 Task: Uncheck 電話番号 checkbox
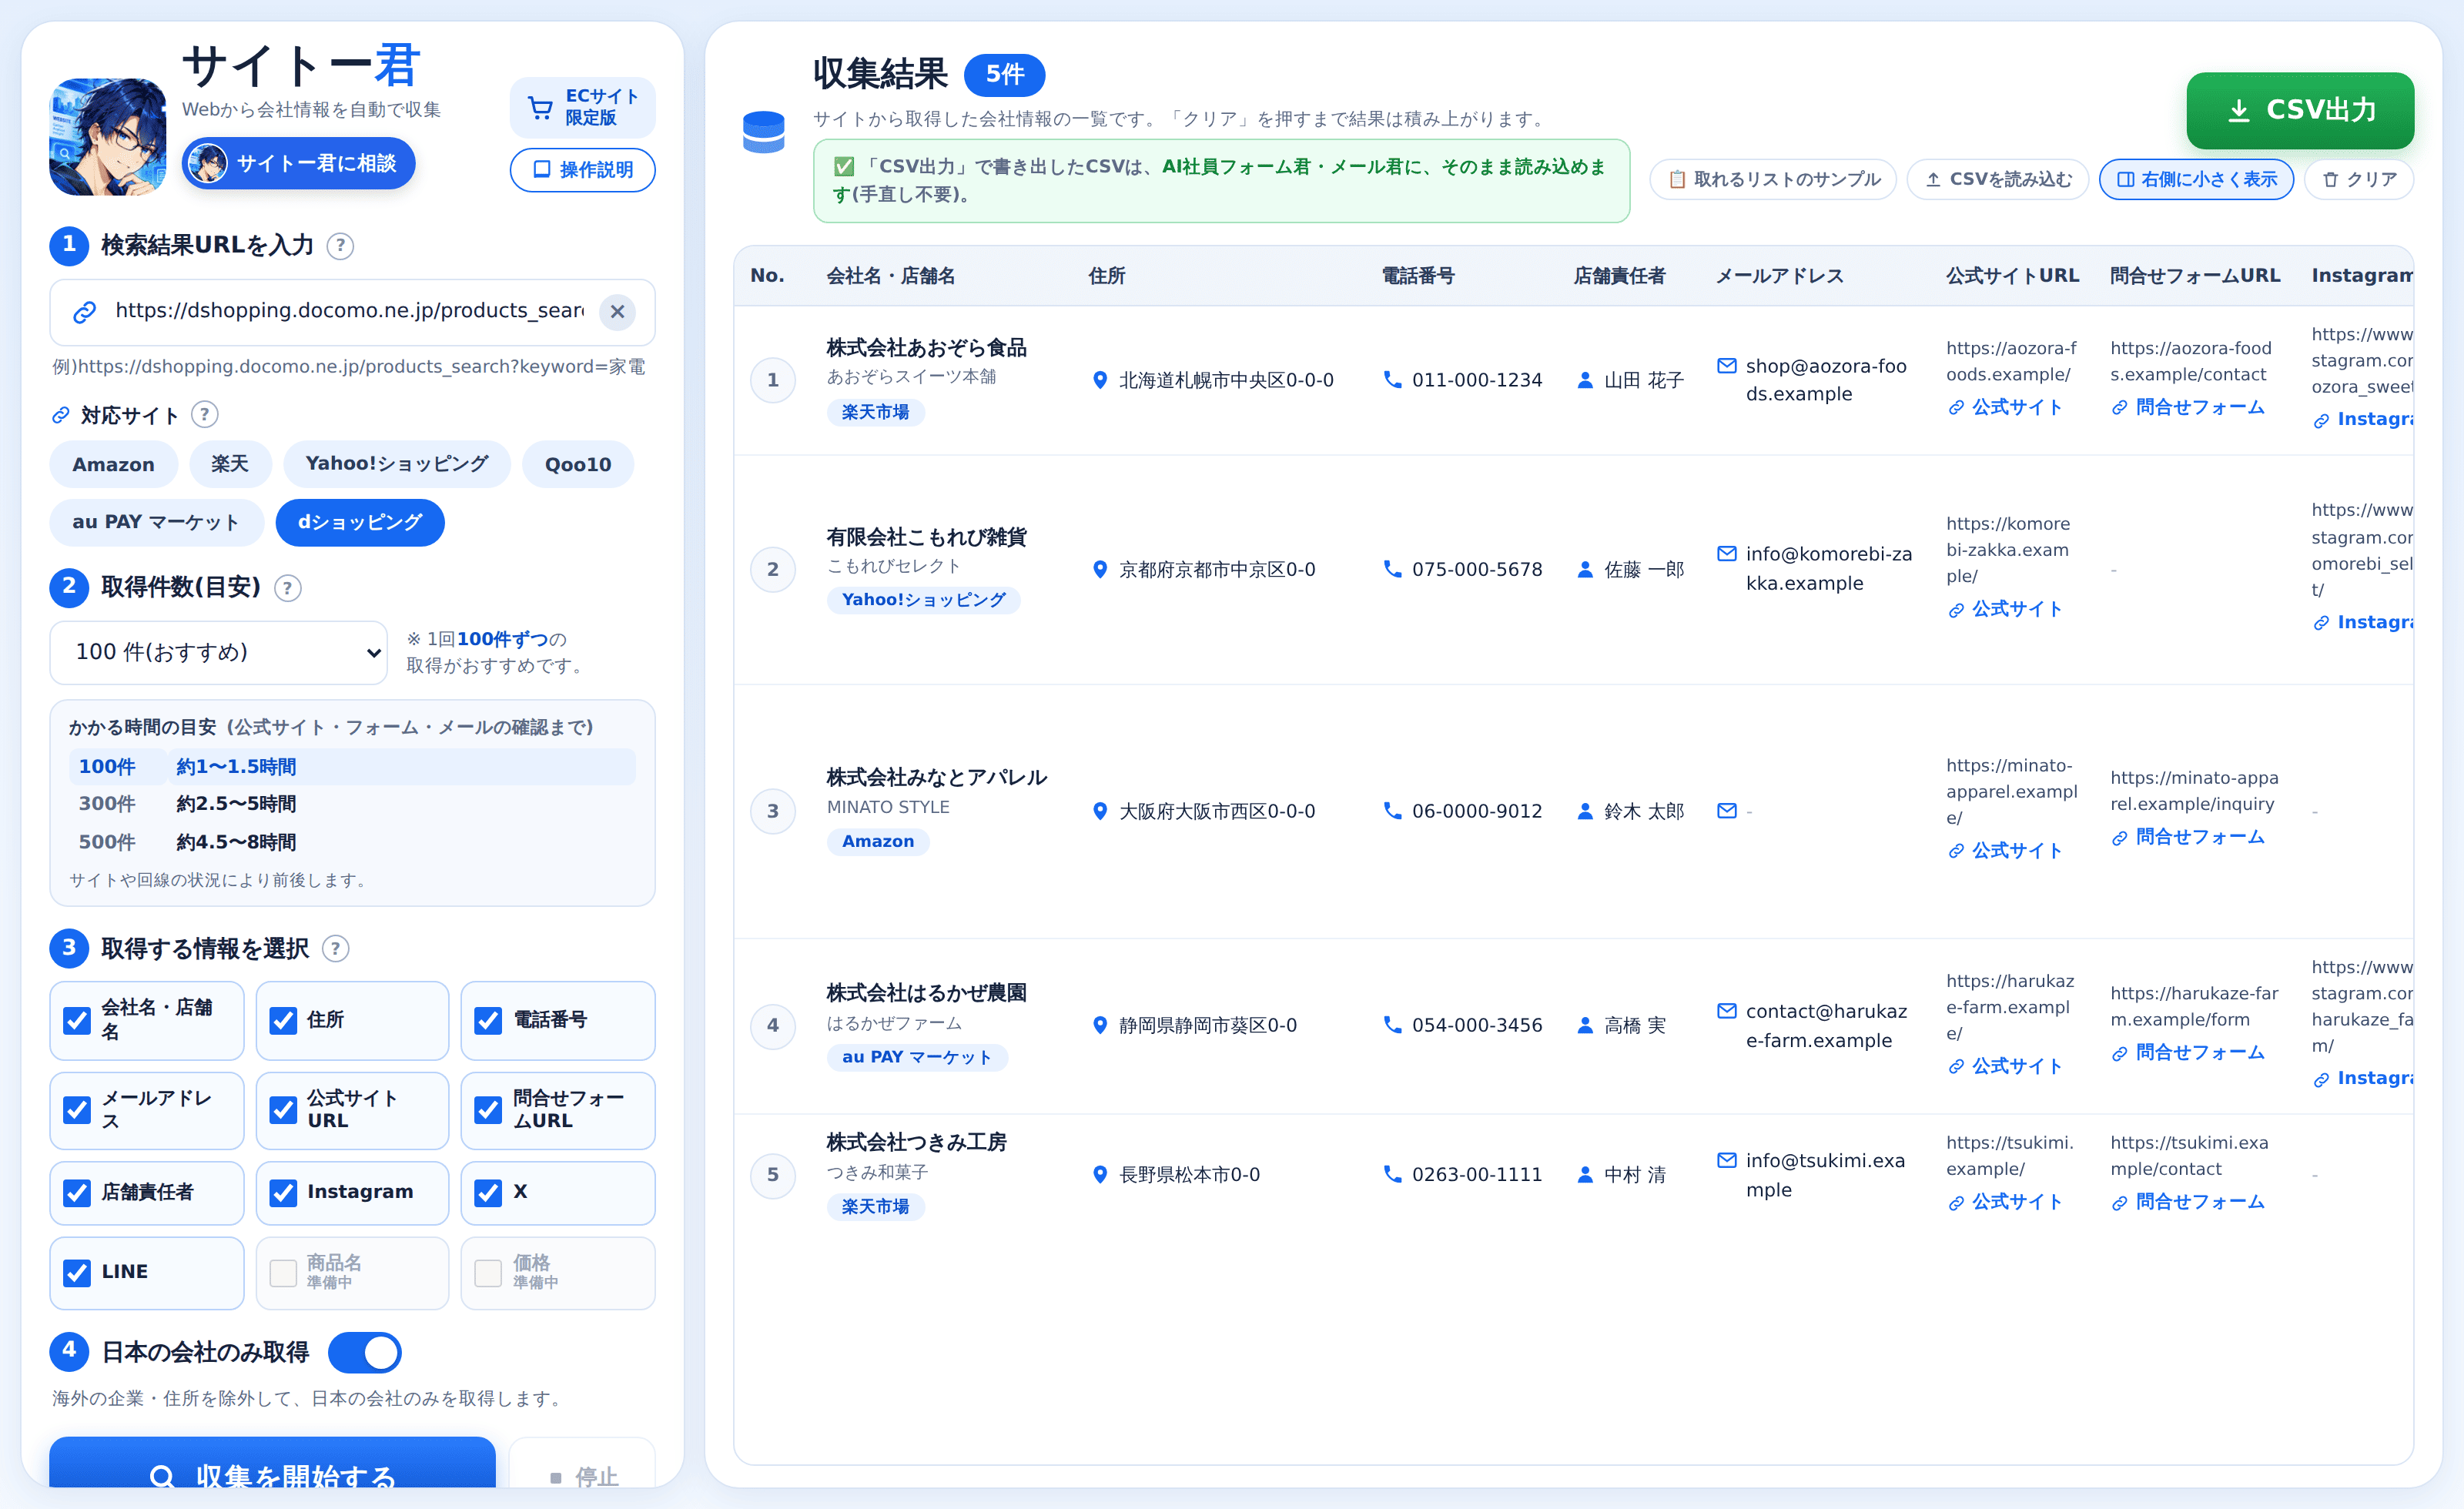(x=488, y=1020)
